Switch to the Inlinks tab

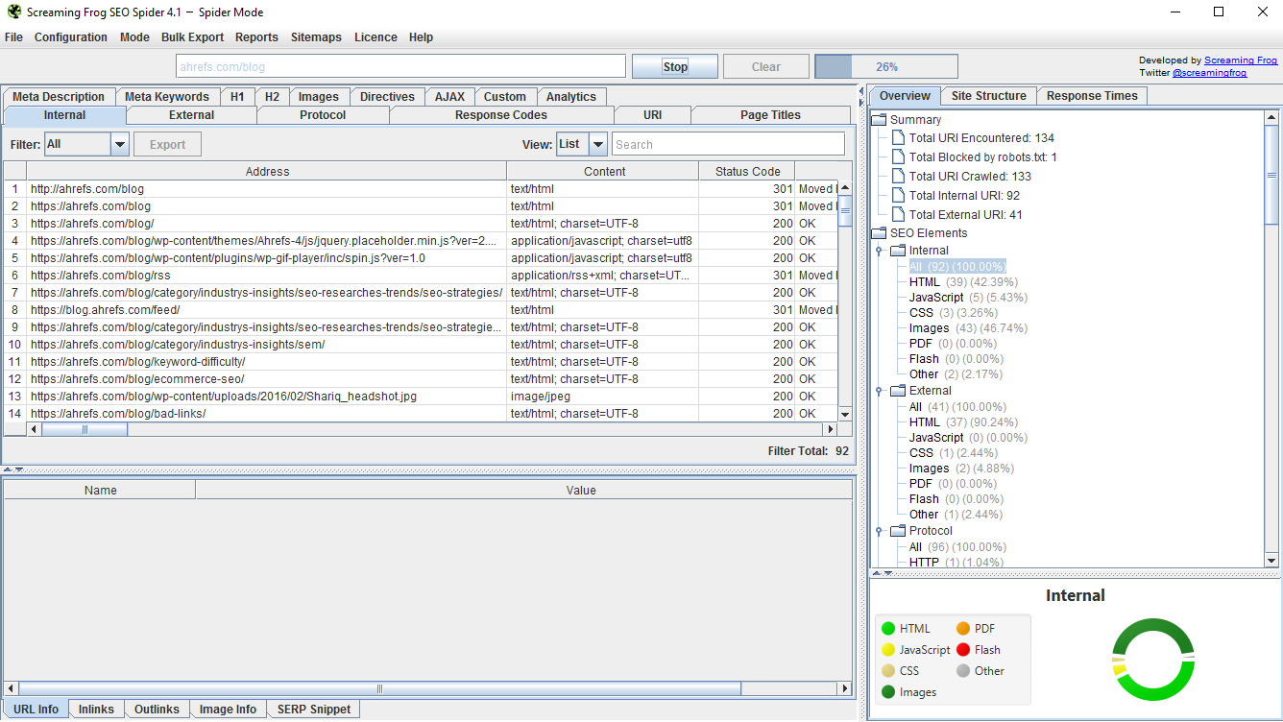pos(96,710)
